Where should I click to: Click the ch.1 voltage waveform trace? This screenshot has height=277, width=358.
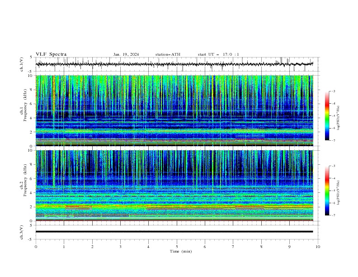[x=174, y=64]
